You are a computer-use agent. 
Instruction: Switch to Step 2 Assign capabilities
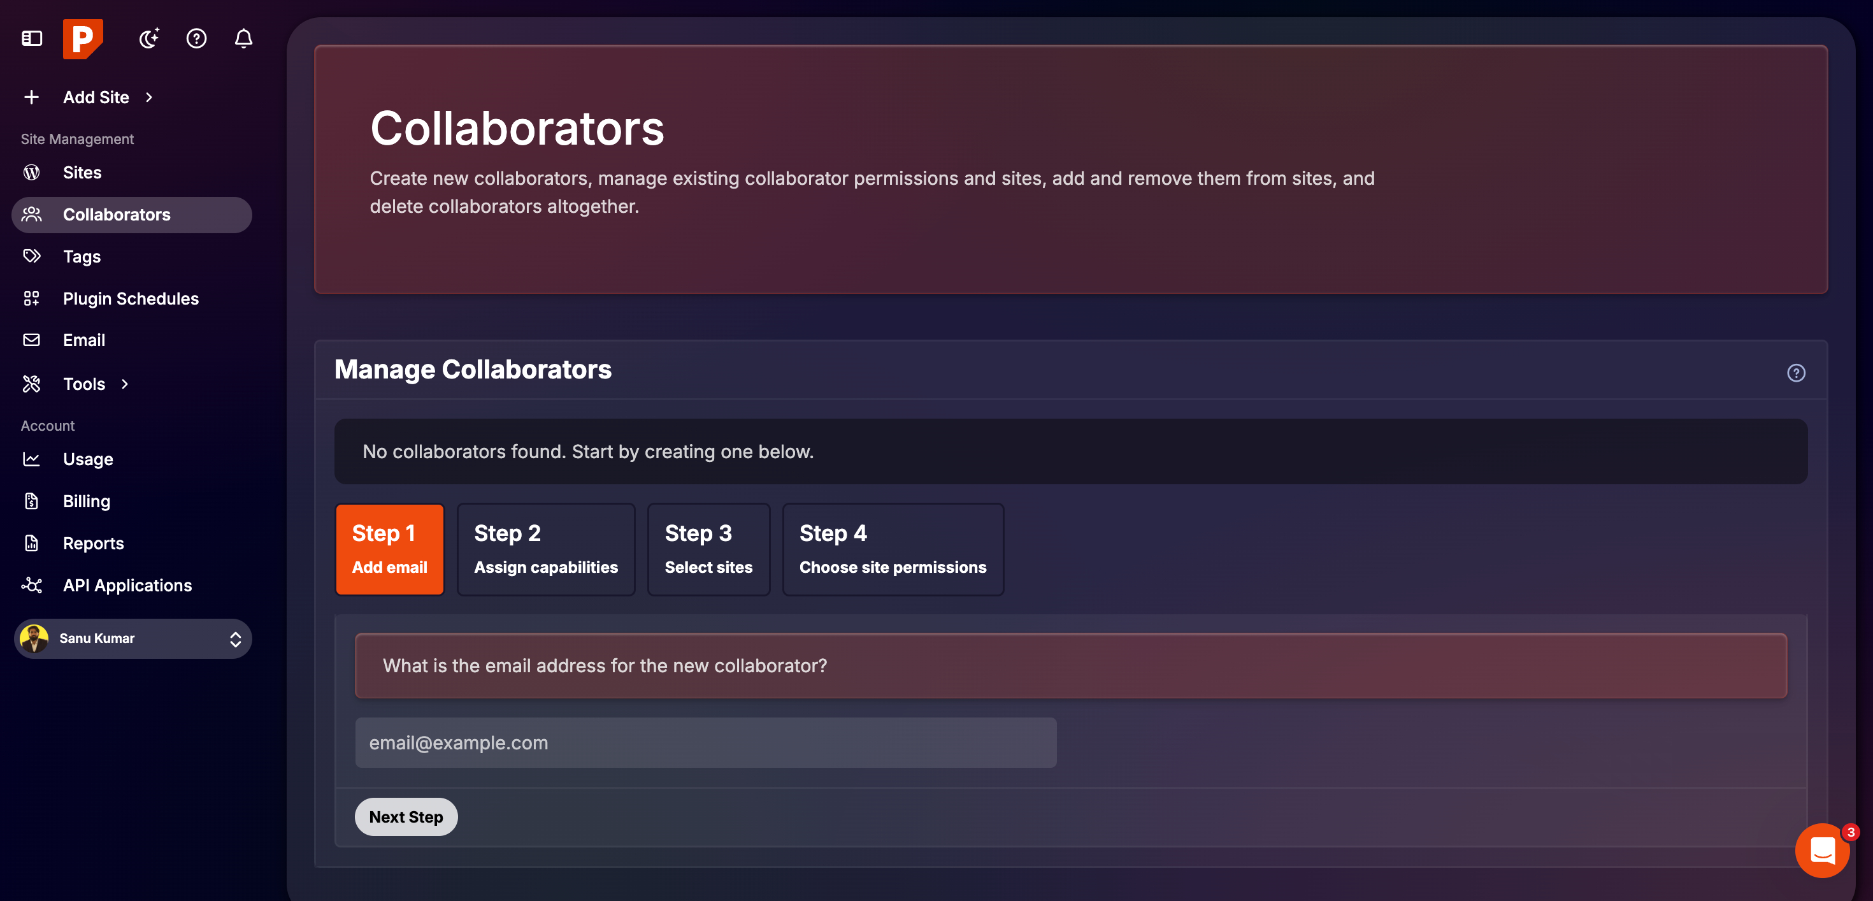tap(546, 549)
